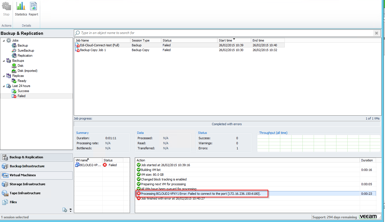Click the End time column header
The width and height of the screenshot is (385, 222).
(x=268, y=40)
